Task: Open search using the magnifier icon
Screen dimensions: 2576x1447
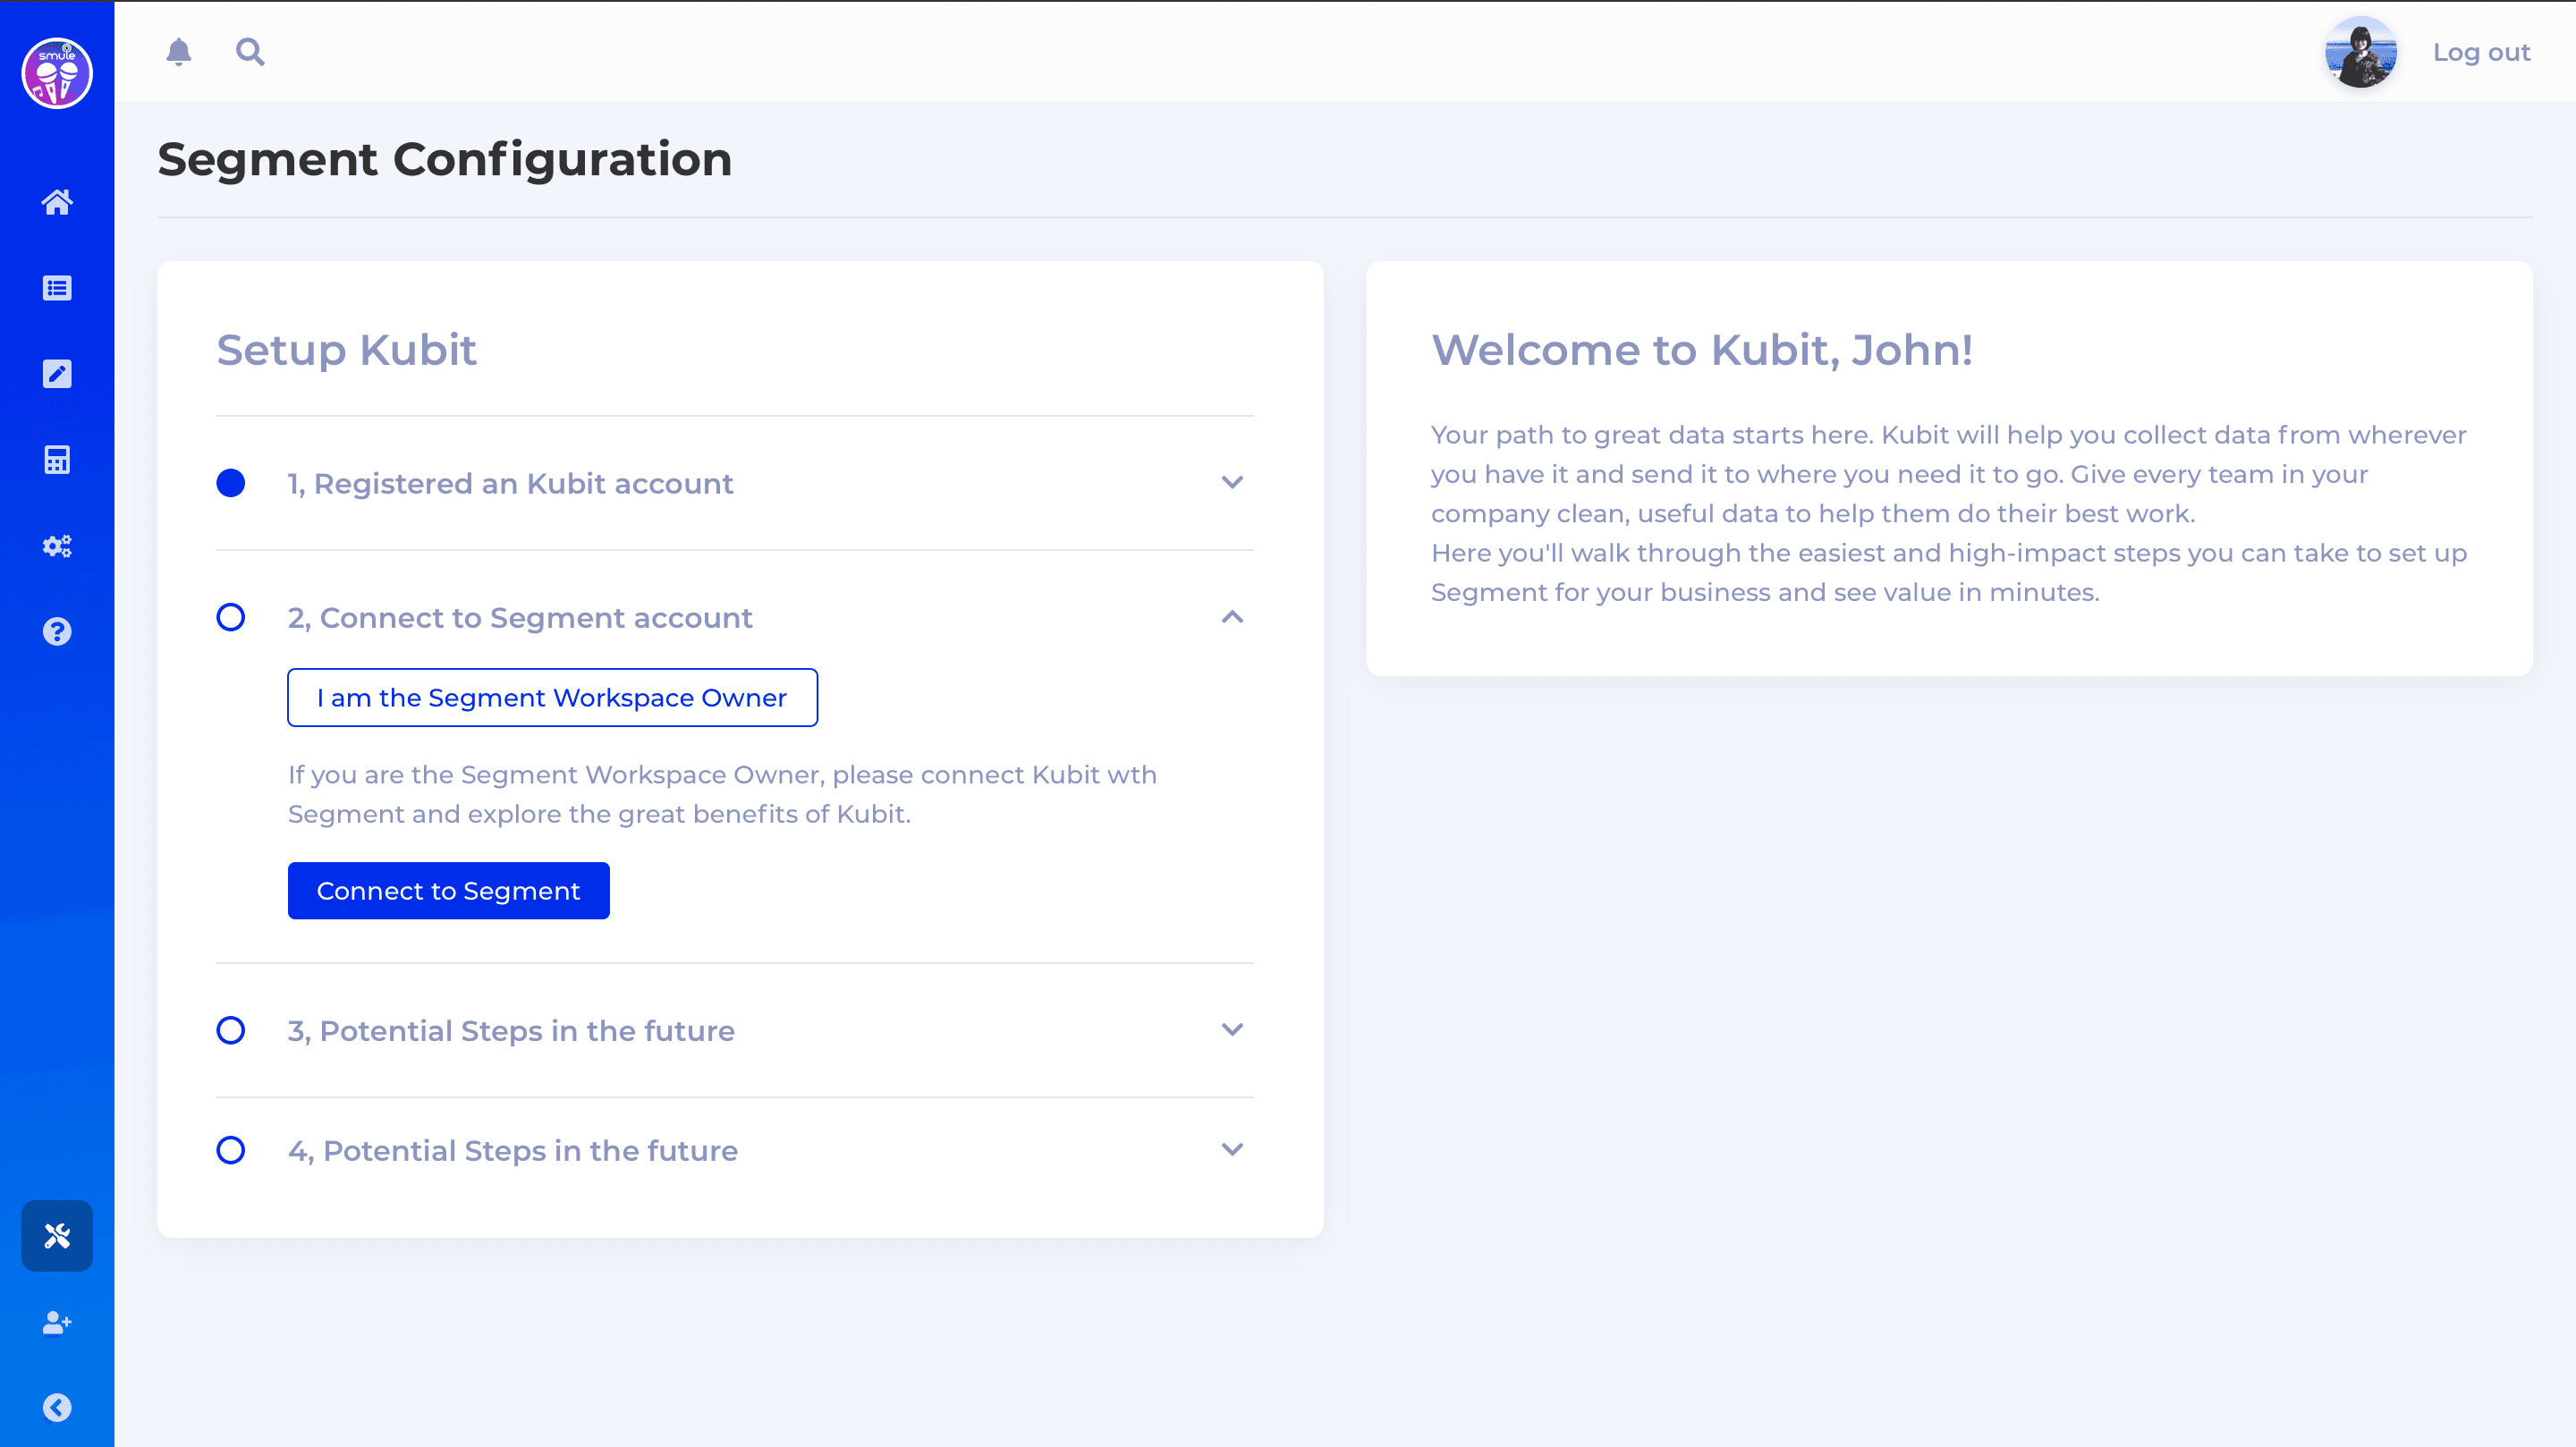Action: (x=250, y=52)
